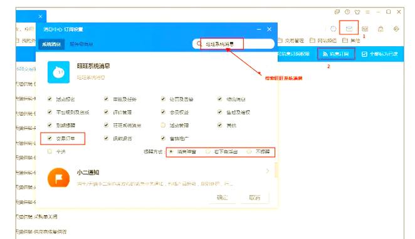415x239 pixels.
Task: Close the blue tab with the X
Action: [x=40, y=16]
